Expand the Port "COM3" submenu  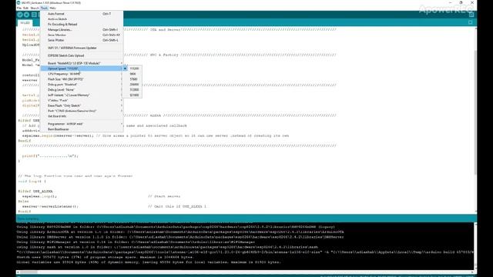coord(82,111)
